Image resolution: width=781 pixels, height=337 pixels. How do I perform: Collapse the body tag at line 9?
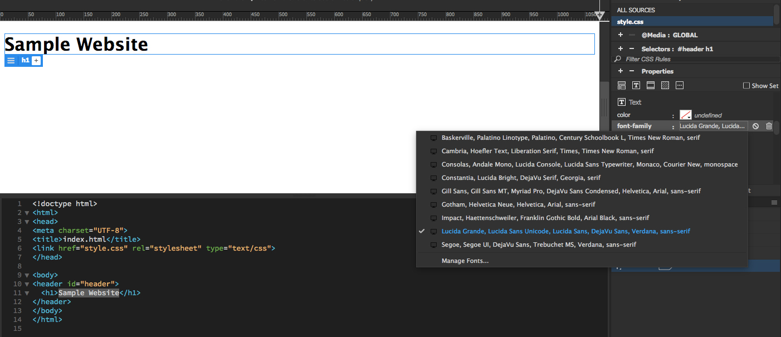click(27, 275)
